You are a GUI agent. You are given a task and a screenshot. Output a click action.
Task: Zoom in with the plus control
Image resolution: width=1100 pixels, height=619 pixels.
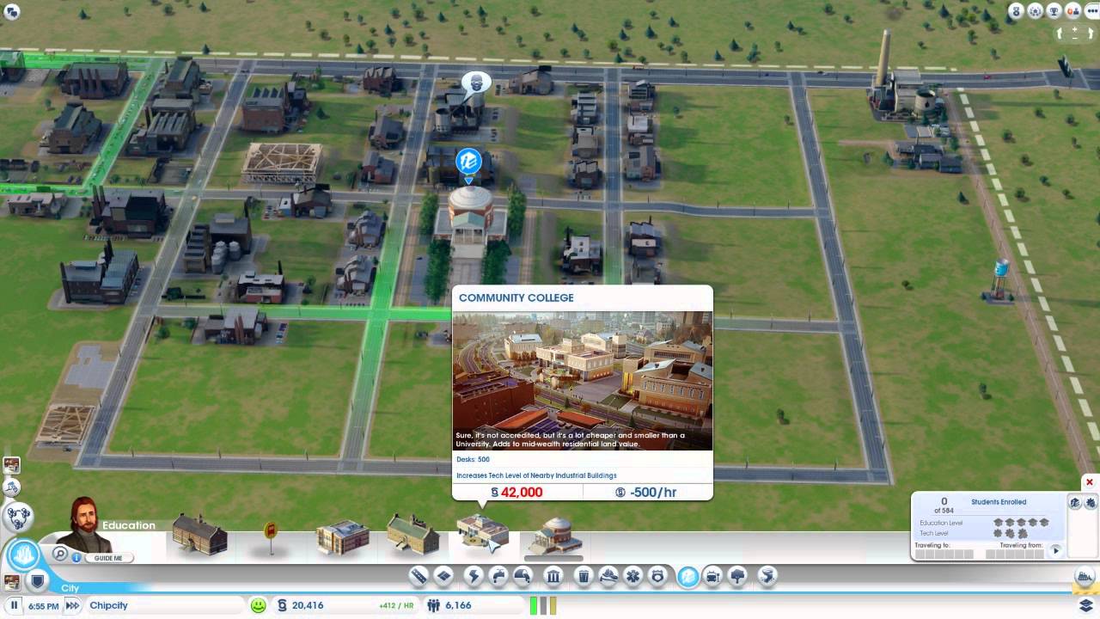1075,31
